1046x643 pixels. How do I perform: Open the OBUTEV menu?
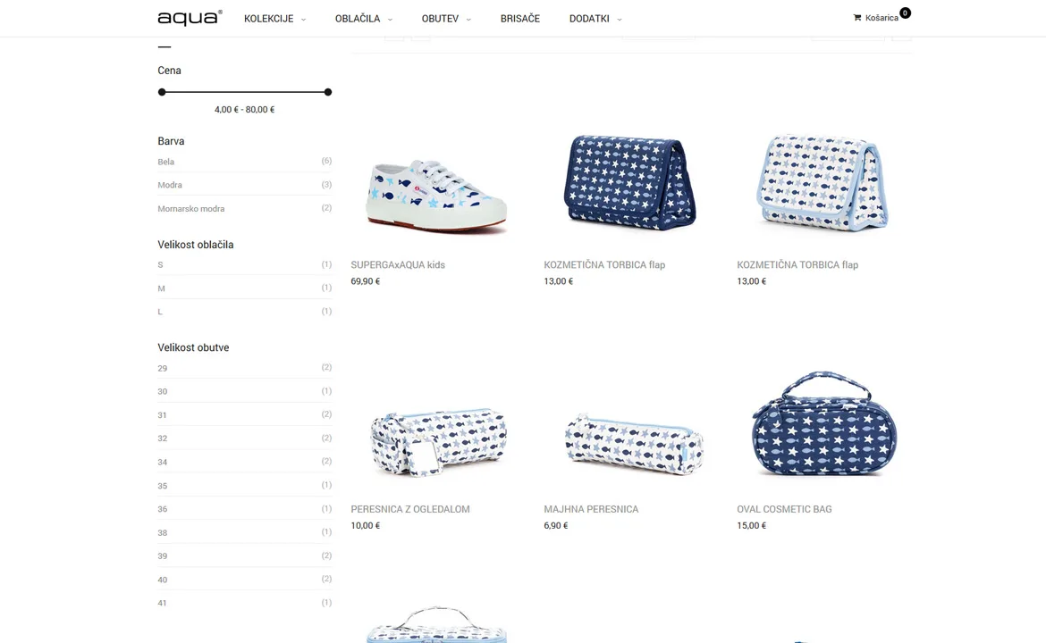click(x=440, y=19)
